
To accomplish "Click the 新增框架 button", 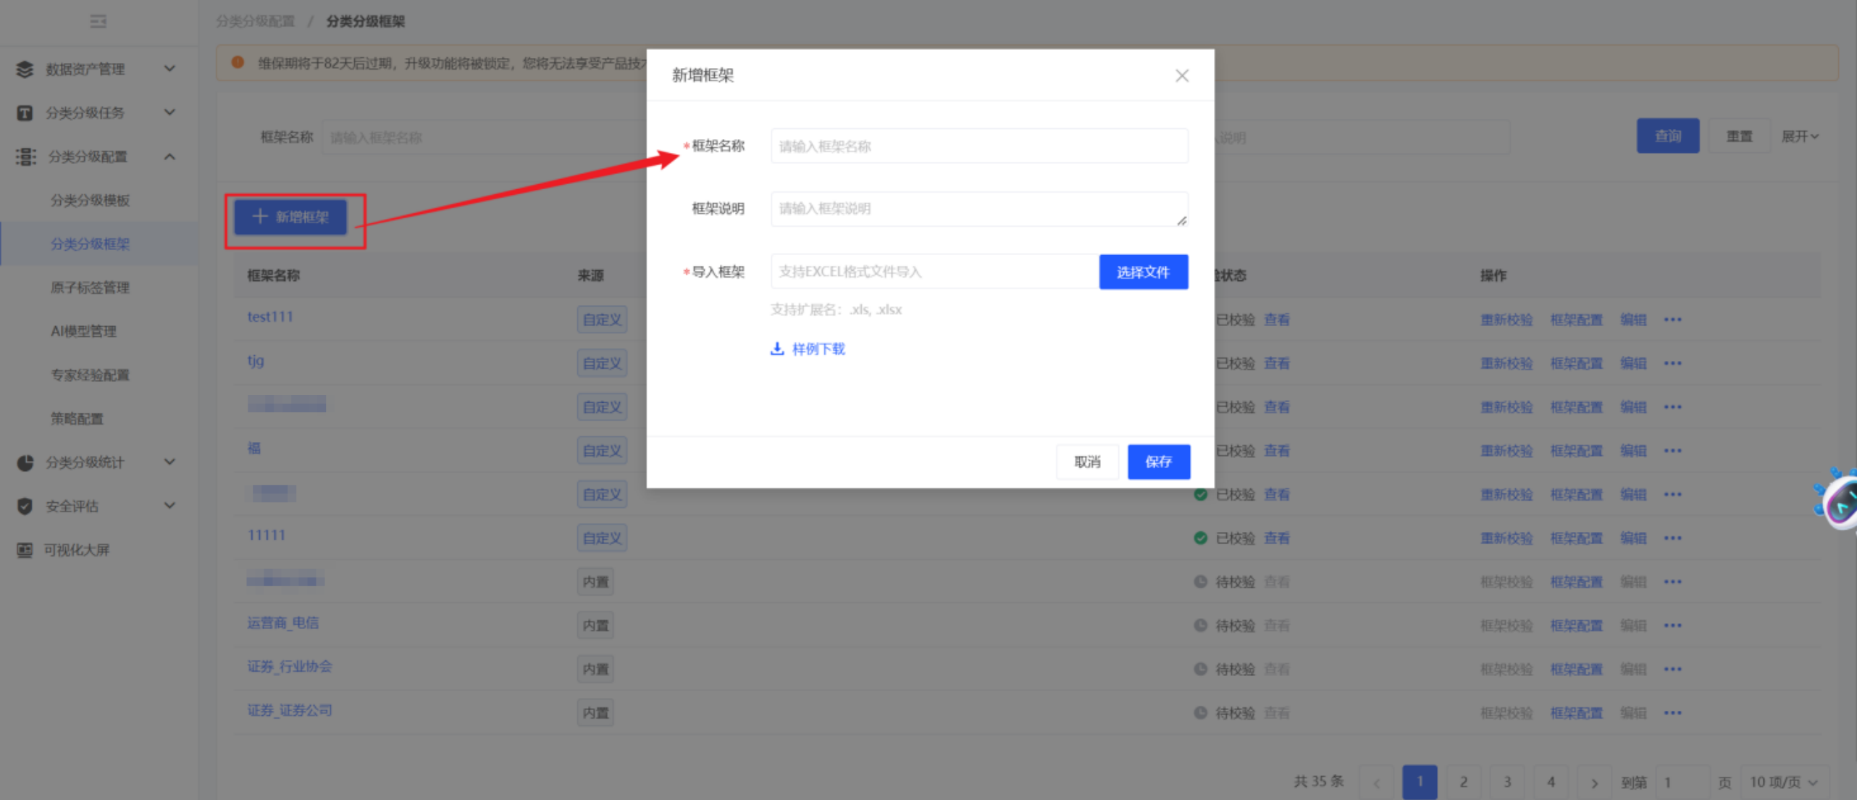I will click(290, 217).
